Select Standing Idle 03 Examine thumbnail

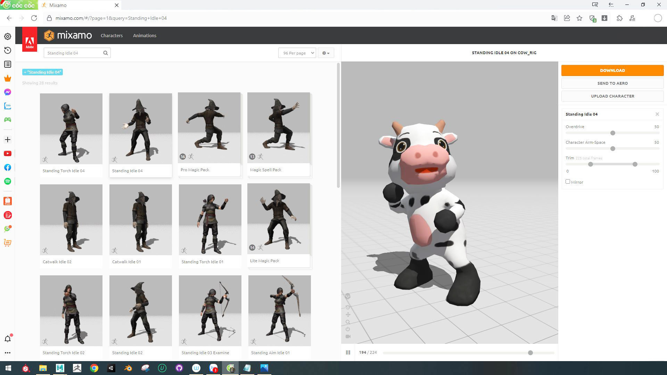[210, 311]
